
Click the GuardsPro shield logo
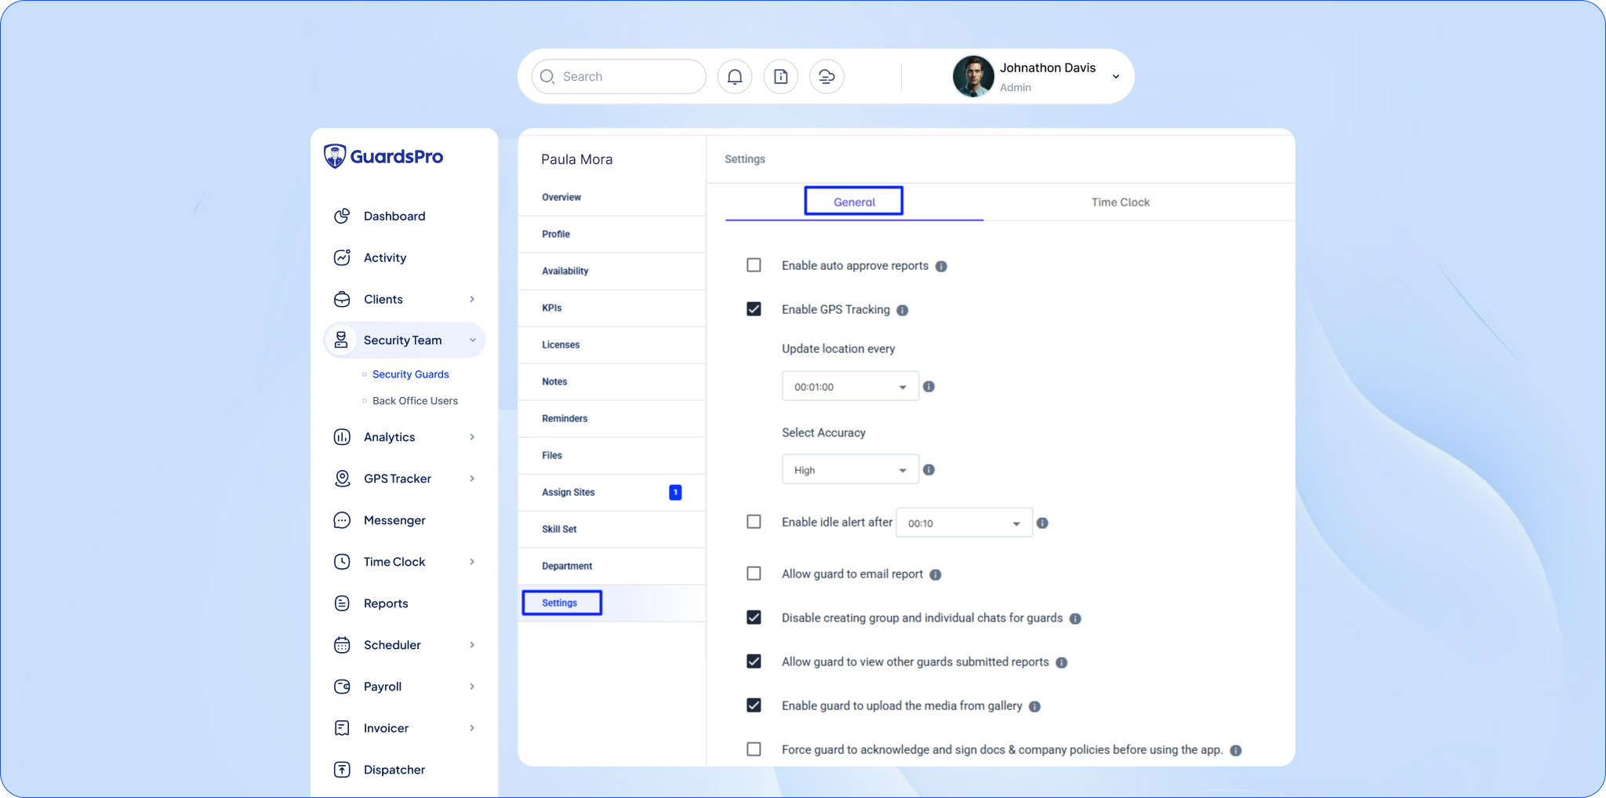[x=335, y=156]
